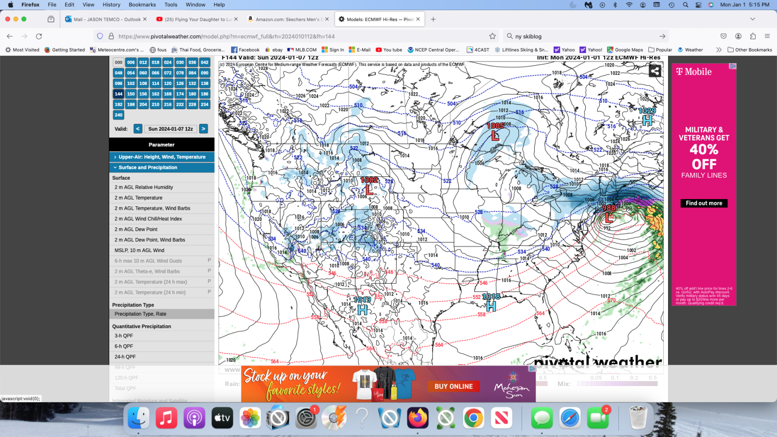Click the share icon on the weather map
Viewport: 777px width, 437px height.
click(654, 70)
